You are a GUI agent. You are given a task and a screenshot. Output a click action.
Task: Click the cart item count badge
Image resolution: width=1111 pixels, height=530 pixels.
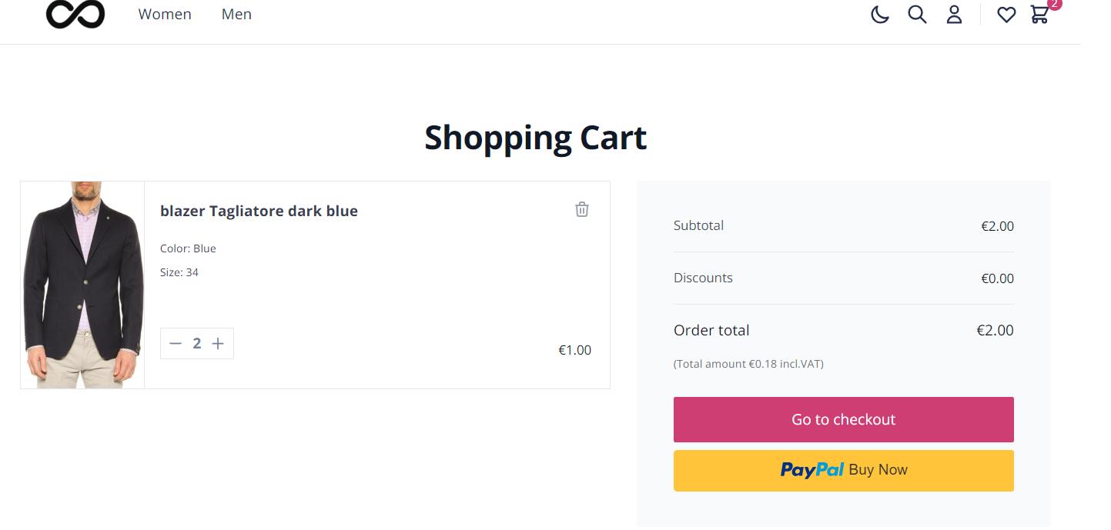click(1055, 4)
